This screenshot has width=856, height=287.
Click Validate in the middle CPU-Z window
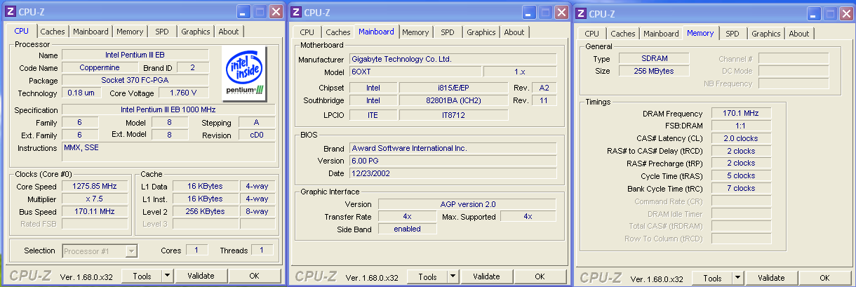tap(486, 277)
